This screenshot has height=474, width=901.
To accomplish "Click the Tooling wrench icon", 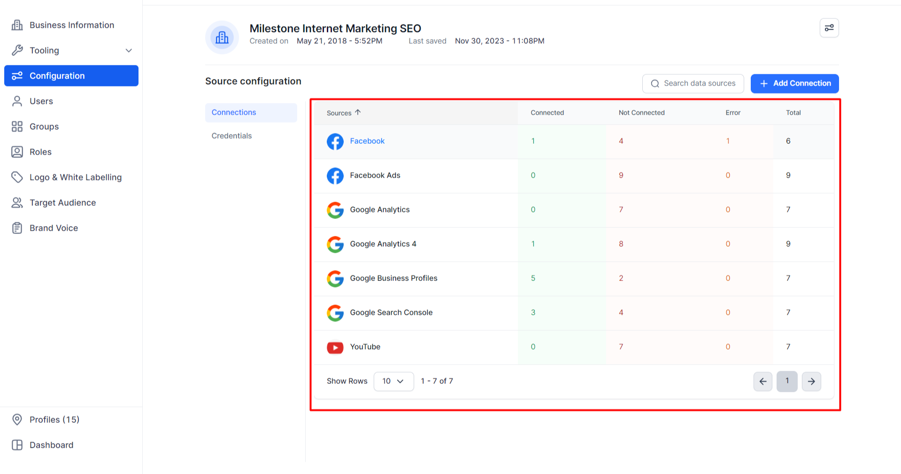I will click(x=17, y=50).
